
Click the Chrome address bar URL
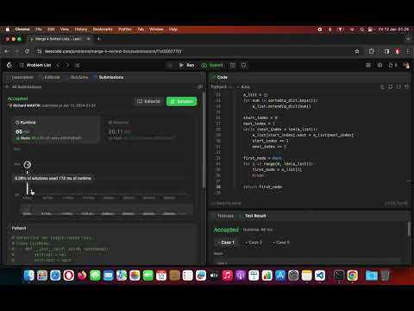(113, 52)
